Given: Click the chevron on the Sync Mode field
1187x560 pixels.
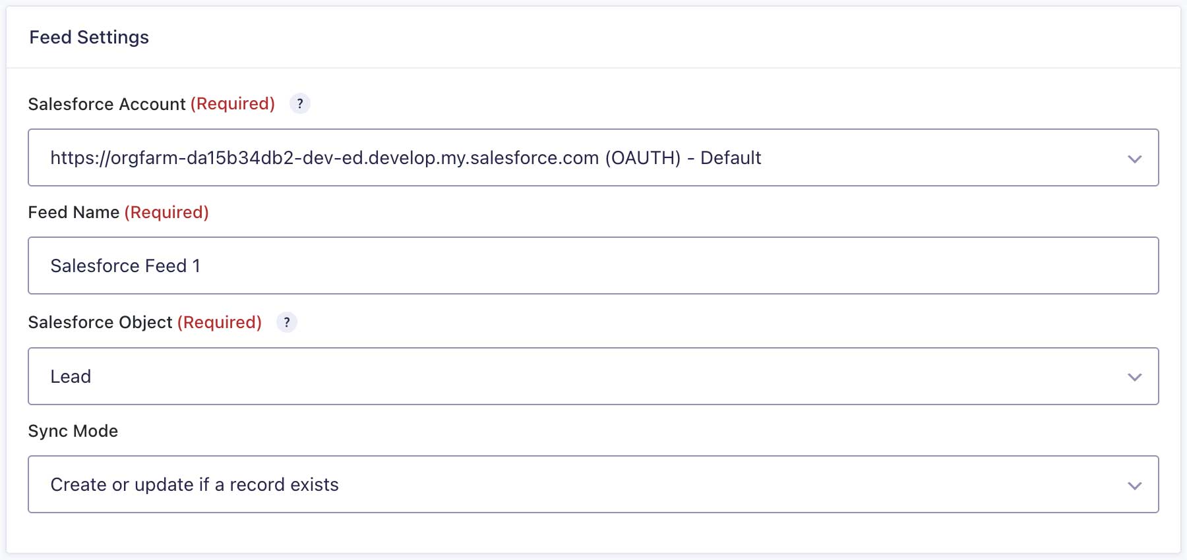Looking at the screenshot, I should point(1134,484).
